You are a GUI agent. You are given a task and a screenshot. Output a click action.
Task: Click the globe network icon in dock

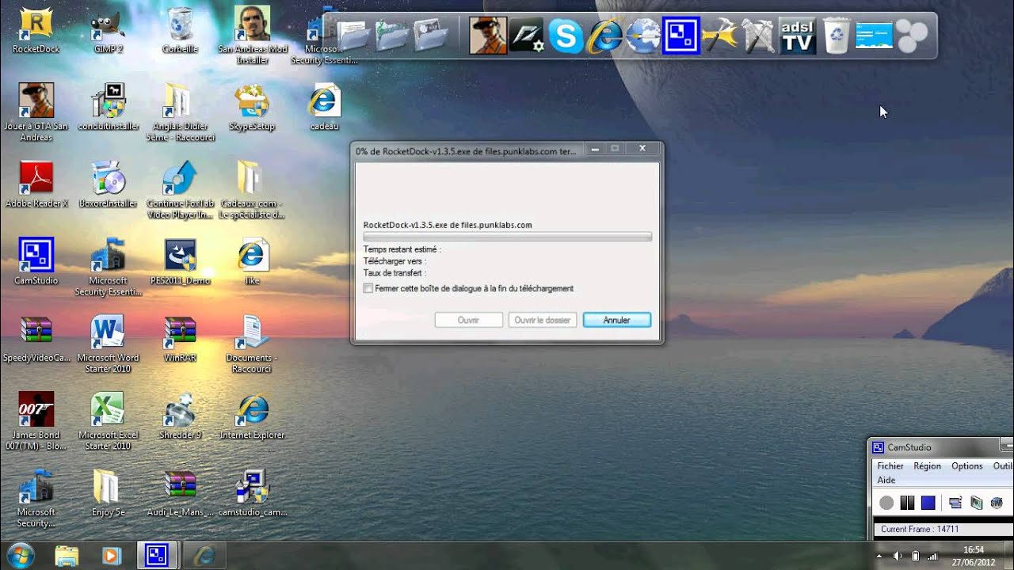click(643, 36)
